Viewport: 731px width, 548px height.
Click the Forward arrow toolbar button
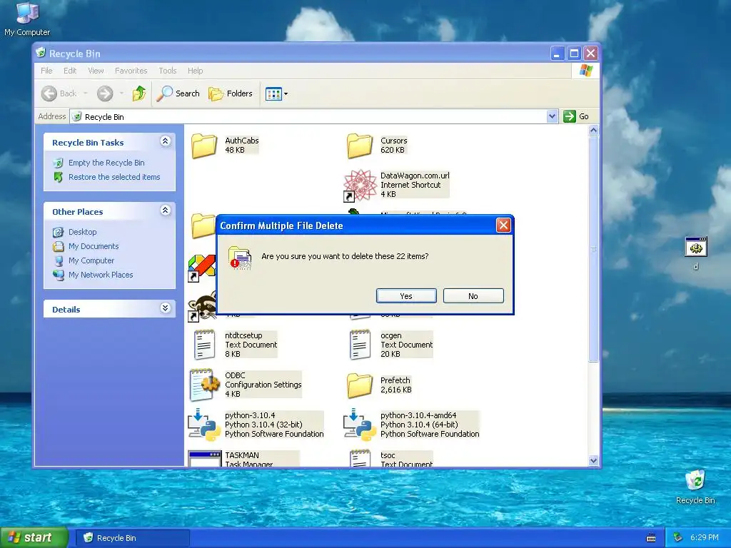point(105,93)
